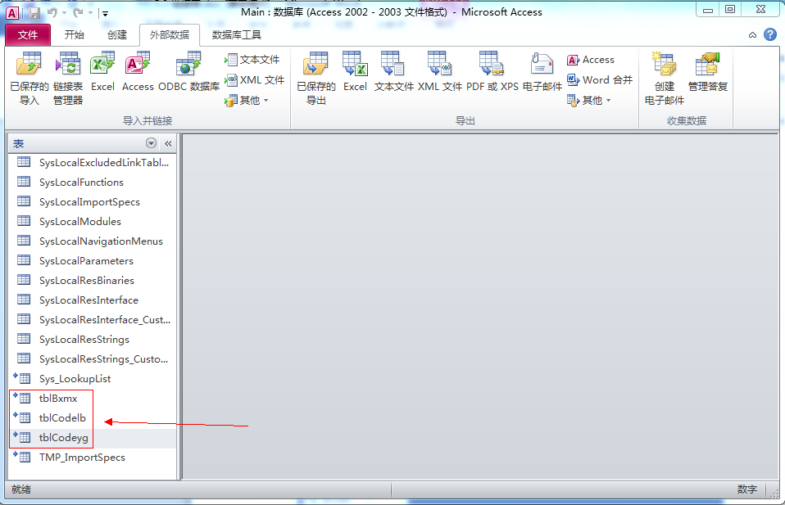Export to Excel spreadsheet
This screenshot has width=785, height=505.
tap(355, 72)
